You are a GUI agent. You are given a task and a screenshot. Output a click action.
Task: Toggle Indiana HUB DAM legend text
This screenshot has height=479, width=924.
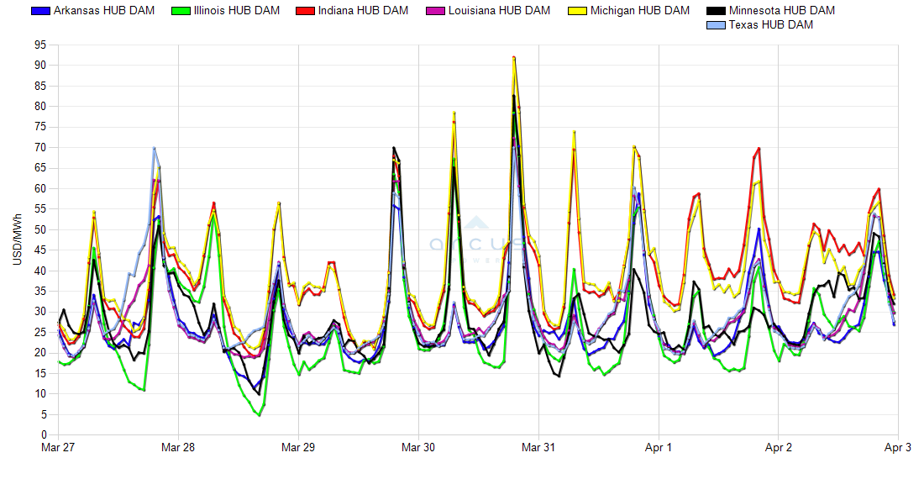pos(363,11)
